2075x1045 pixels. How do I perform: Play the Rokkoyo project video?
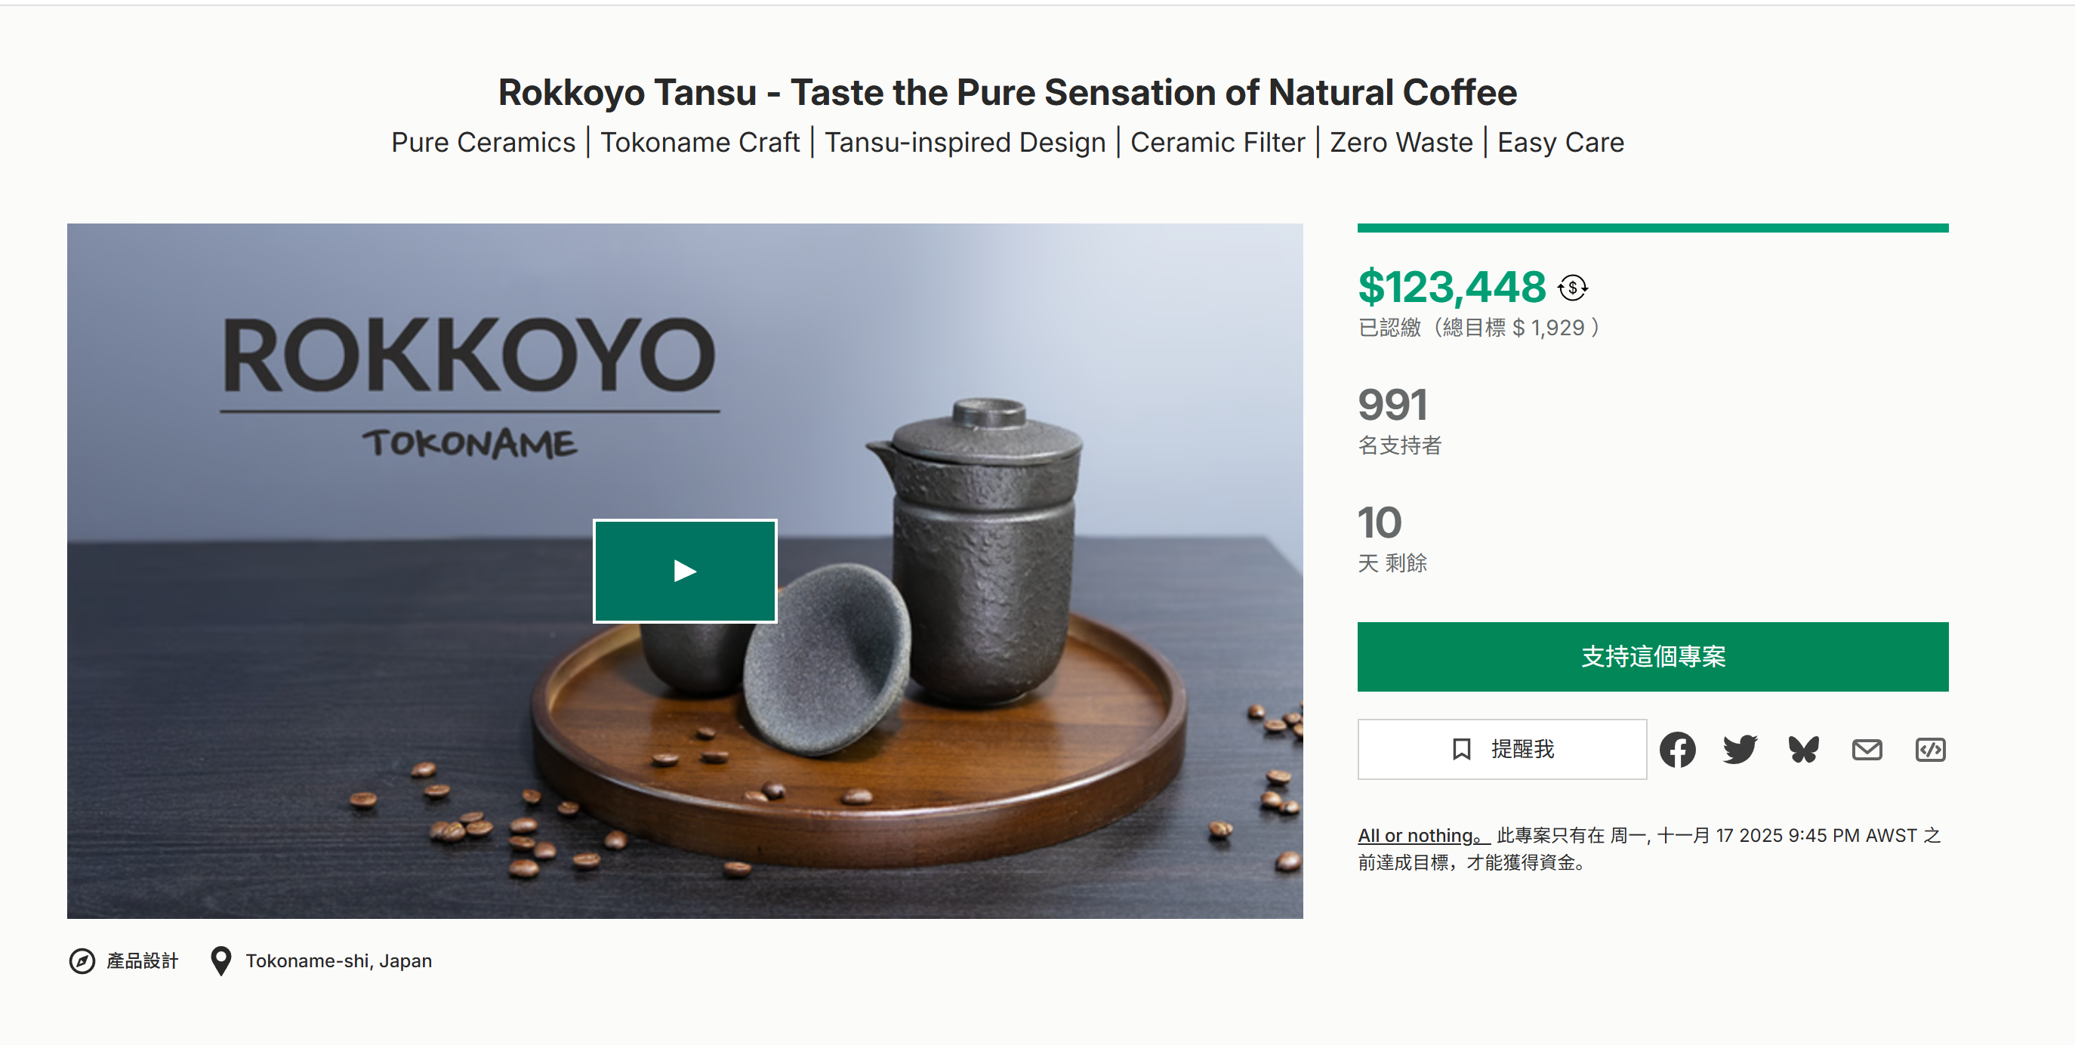click(685, 570)
